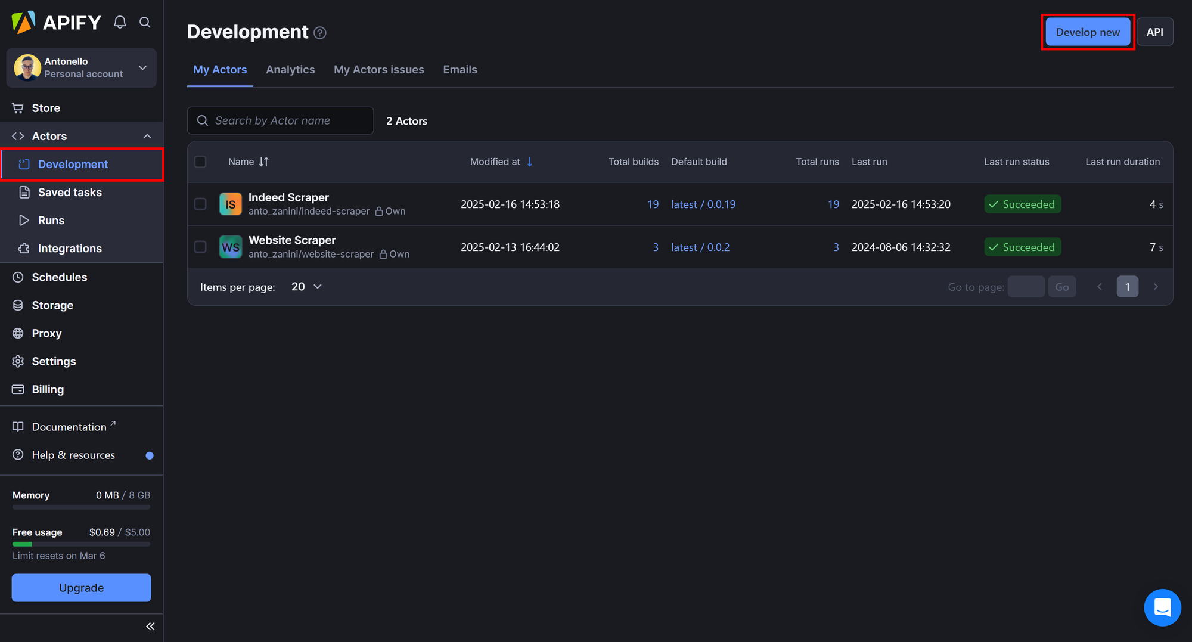The height and width of the screenshot is (642, 1192).
Task: Open the Items per page dropdown
Action: click(x=306, y=286)
